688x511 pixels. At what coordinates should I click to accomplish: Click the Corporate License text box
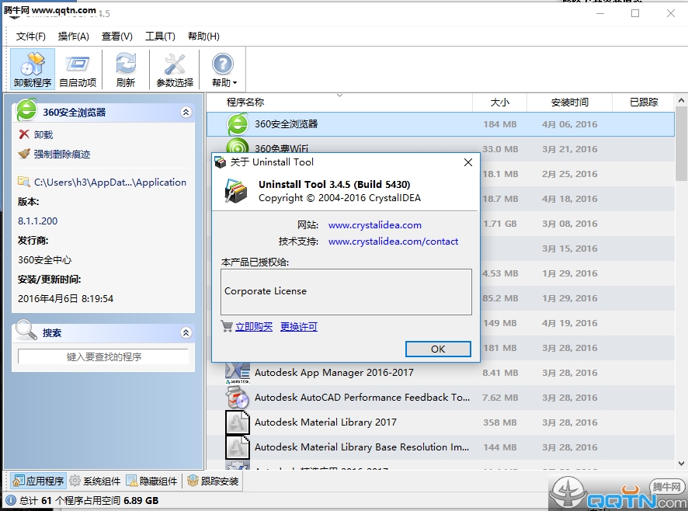(x=346, y=292)
